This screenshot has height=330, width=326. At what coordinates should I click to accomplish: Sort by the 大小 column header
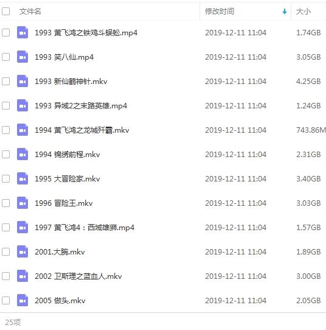(303, 12)
